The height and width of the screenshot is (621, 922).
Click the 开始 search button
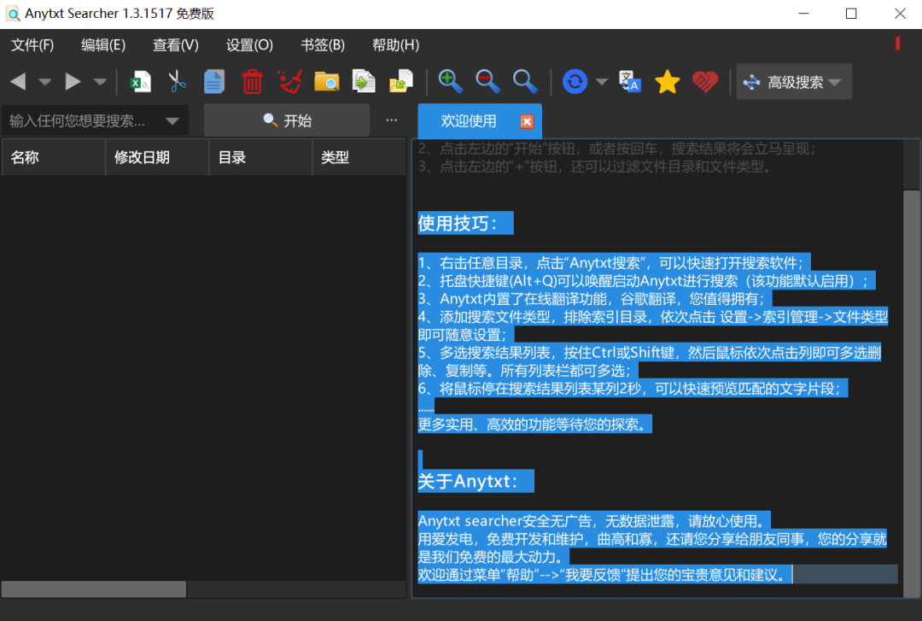pyautogui.click(x=287, y=120)
